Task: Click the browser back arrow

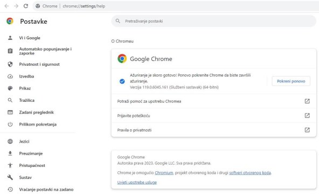Action: (6, 6)
